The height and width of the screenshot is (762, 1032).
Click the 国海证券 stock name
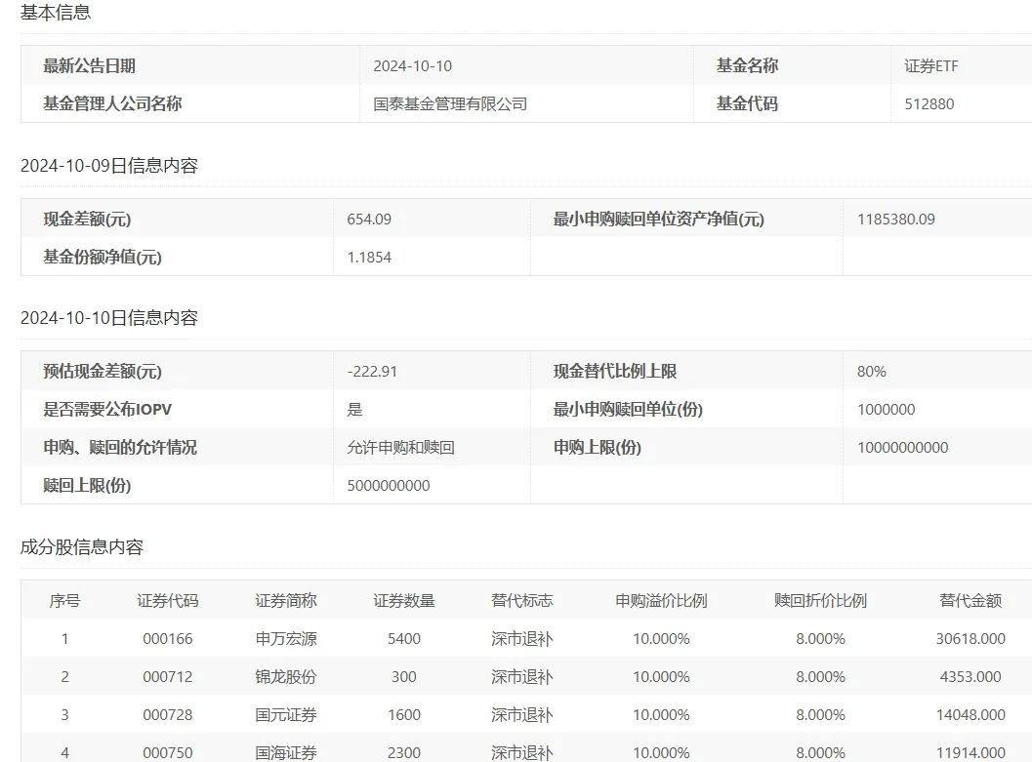287,752
